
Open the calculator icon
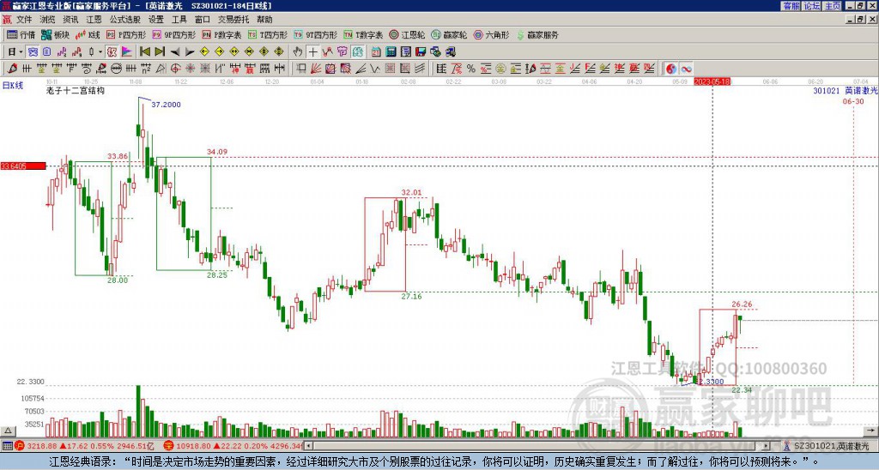pyautogui.click(x=391, y=52)
